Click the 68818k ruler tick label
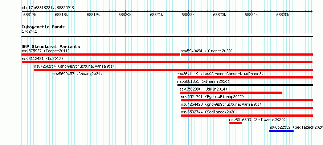This screenshot has width=323, height=145. pyautogui.click(x=61, y=15)
